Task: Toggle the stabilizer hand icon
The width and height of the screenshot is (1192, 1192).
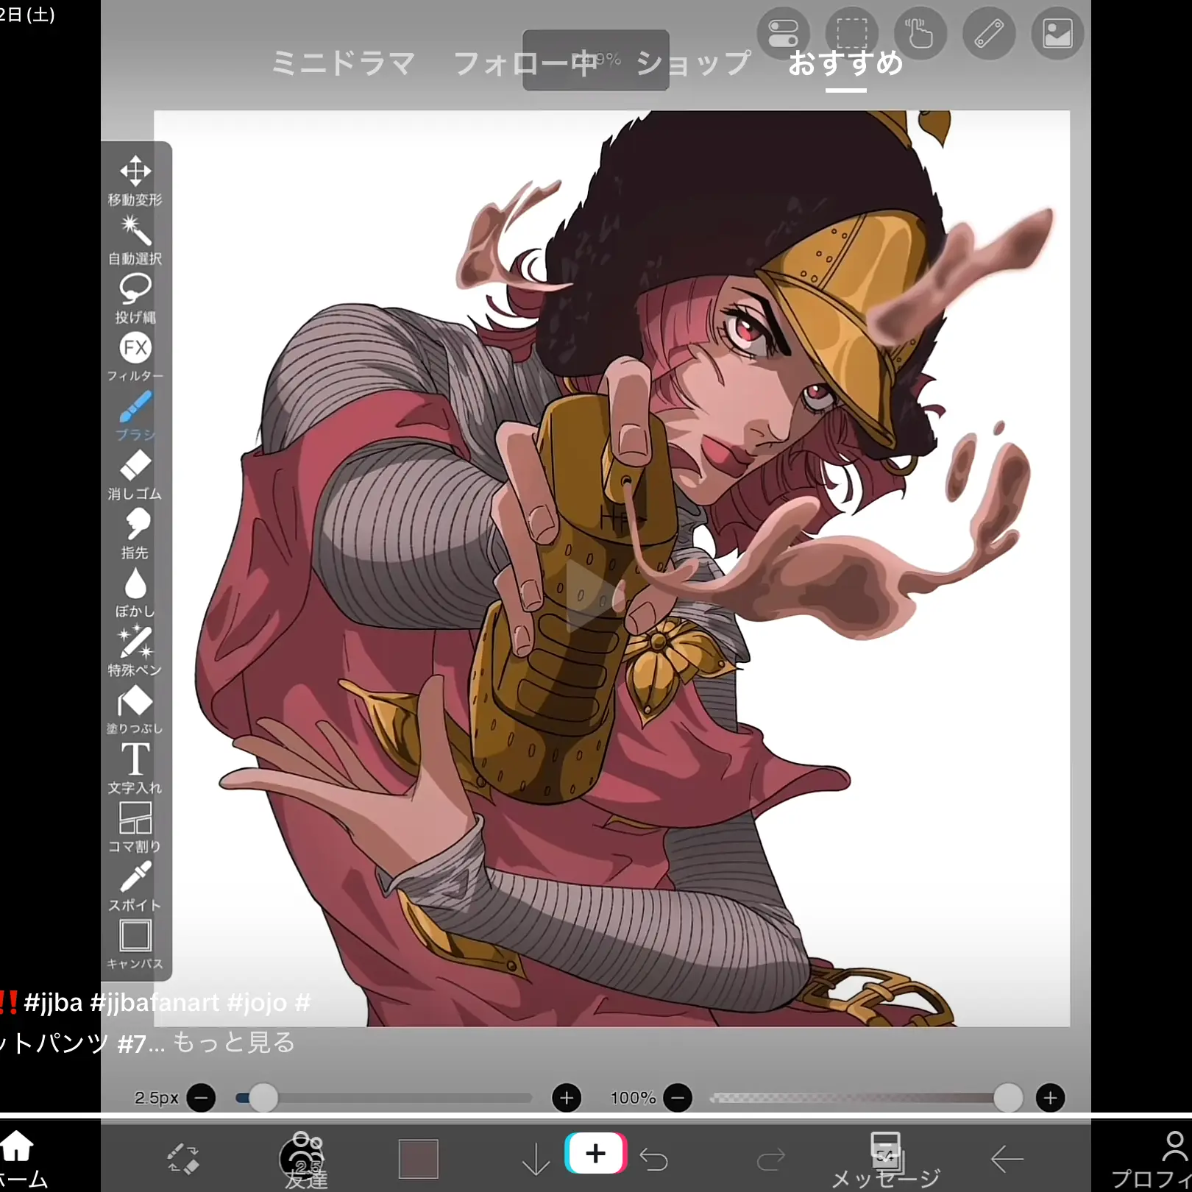Action: (x=920, y=34)
